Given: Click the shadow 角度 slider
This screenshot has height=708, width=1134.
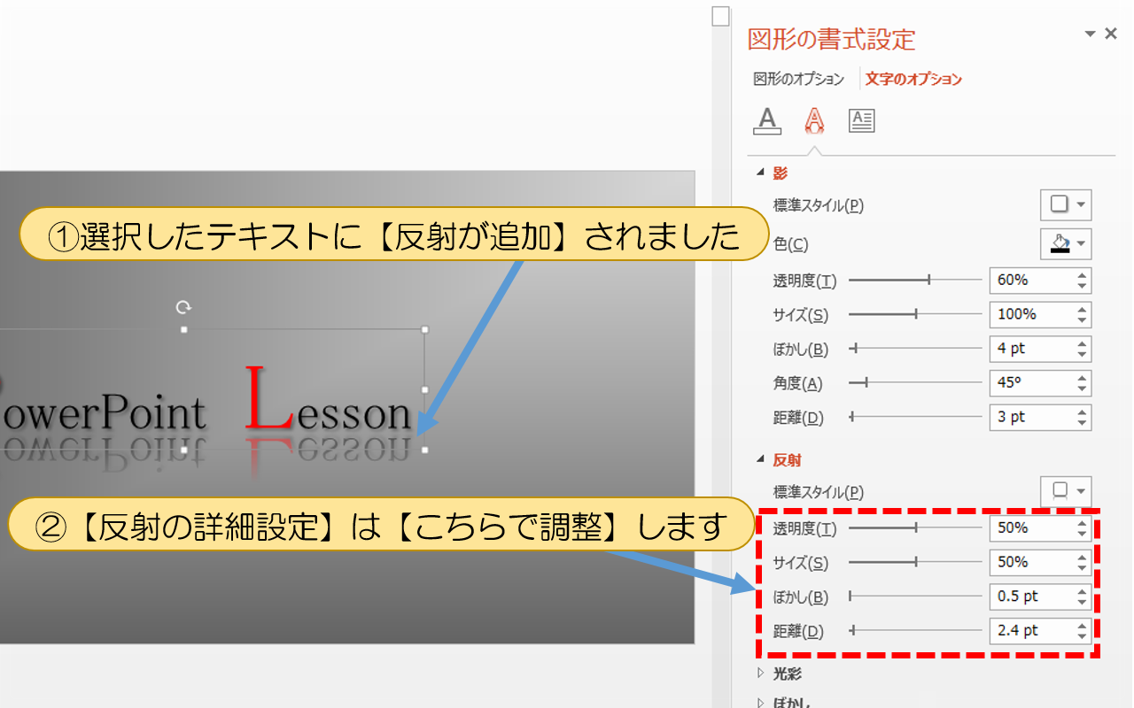Looking at the screenshot, I should pyautogui.click(x=915, y=383).
